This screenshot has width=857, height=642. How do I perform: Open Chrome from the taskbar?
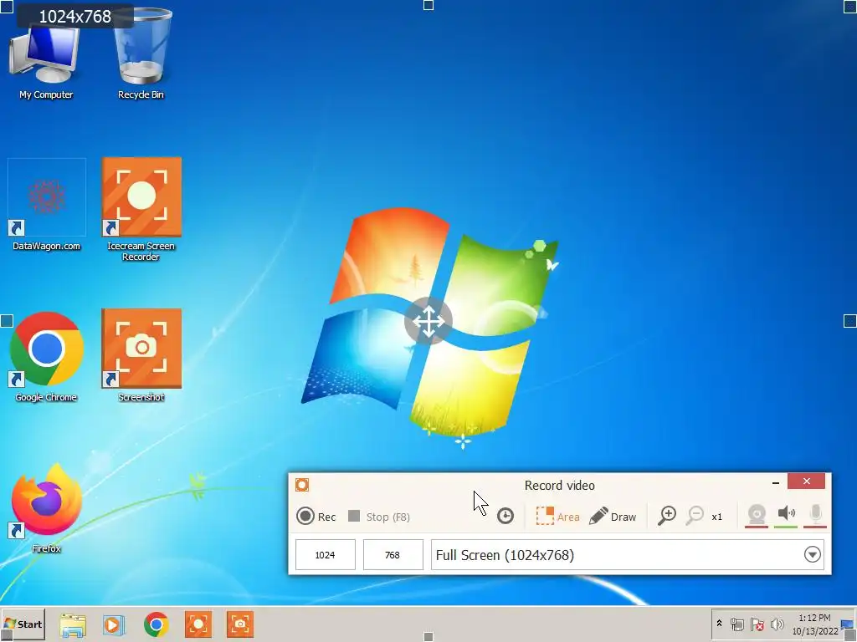click(157, 624)
